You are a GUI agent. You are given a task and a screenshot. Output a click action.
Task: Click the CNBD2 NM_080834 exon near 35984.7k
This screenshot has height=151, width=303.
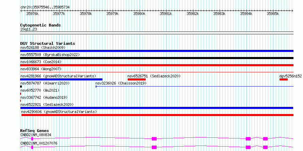pos(265,139)
